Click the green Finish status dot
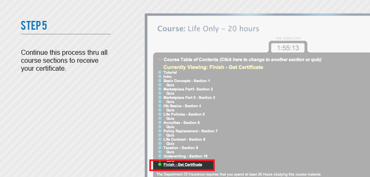The image size is (370, 177). [x=160, y=164]
